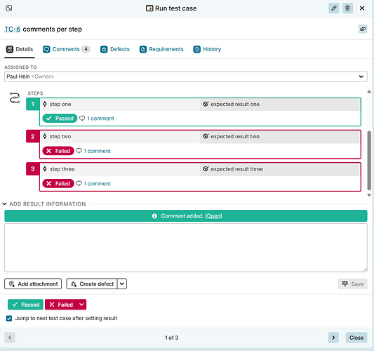Click the steps flow icon

[x=15, y=98]
